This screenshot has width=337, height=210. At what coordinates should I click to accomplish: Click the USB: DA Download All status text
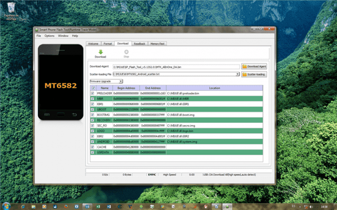point(230,175)
